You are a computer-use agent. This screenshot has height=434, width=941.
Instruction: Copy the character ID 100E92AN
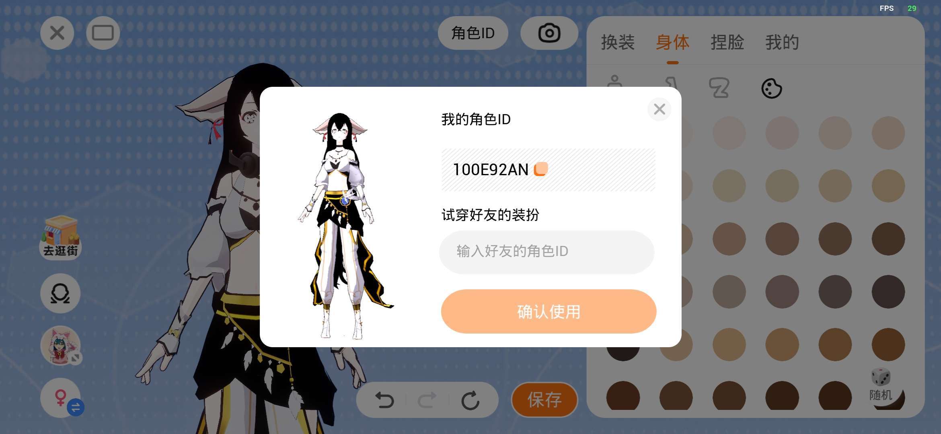pyautogui.click(x=541, y=169)
